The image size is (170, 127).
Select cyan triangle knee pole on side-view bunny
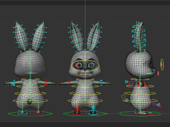(x=158, y=104)
